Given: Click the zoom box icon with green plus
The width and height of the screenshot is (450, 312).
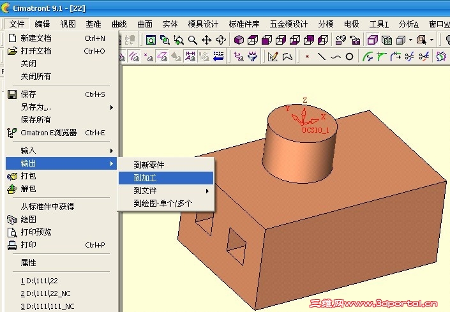Looking at the screenshot, I should (179, 40).
